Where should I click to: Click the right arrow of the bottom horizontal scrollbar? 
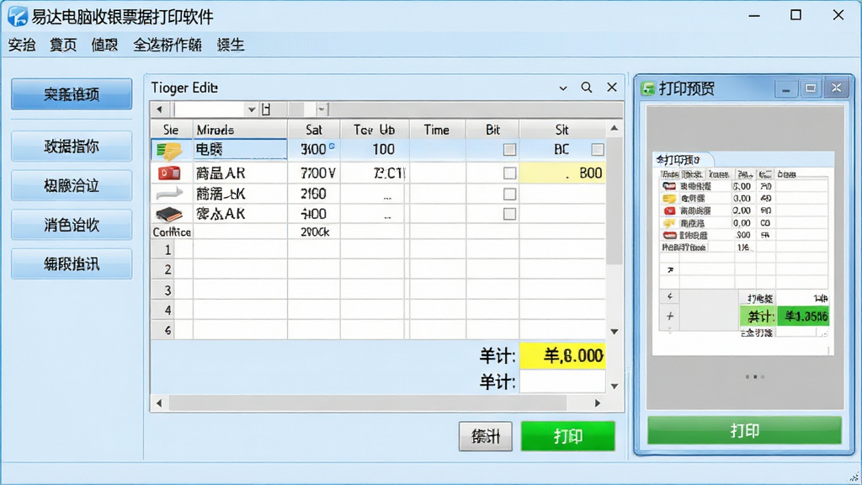[598, 403]
